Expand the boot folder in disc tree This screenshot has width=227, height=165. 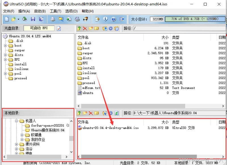pos(5,46)
